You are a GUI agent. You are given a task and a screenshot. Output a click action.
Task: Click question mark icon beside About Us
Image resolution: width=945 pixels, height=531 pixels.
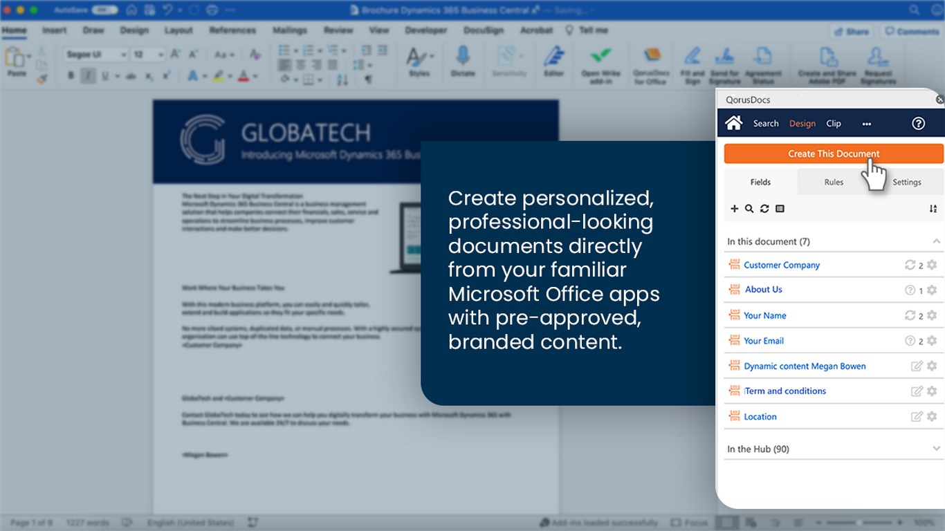click(x=910, y=290)
